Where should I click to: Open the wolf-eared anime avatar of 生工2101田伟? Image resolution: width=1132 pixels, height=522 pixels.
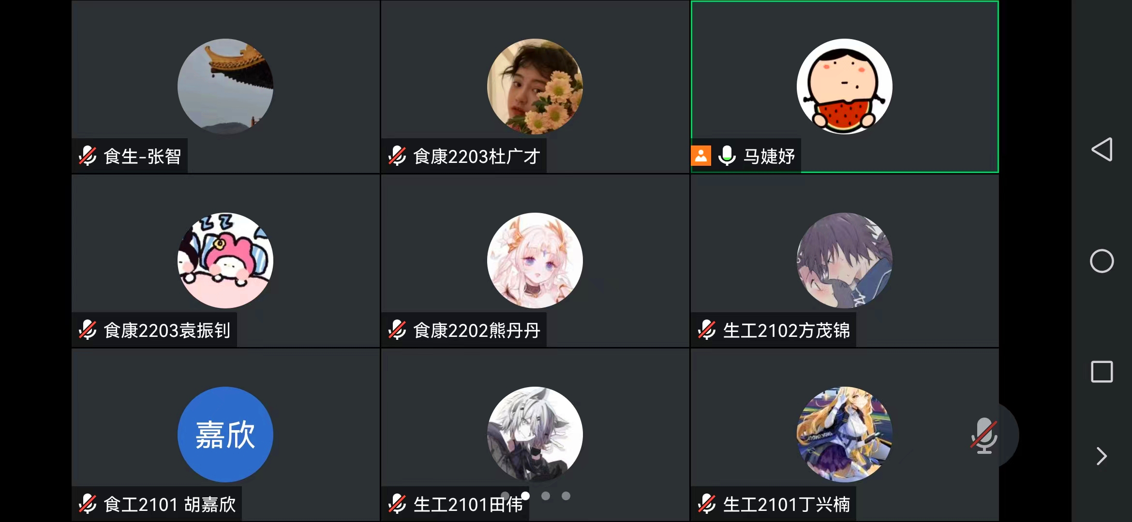point(535,435)
